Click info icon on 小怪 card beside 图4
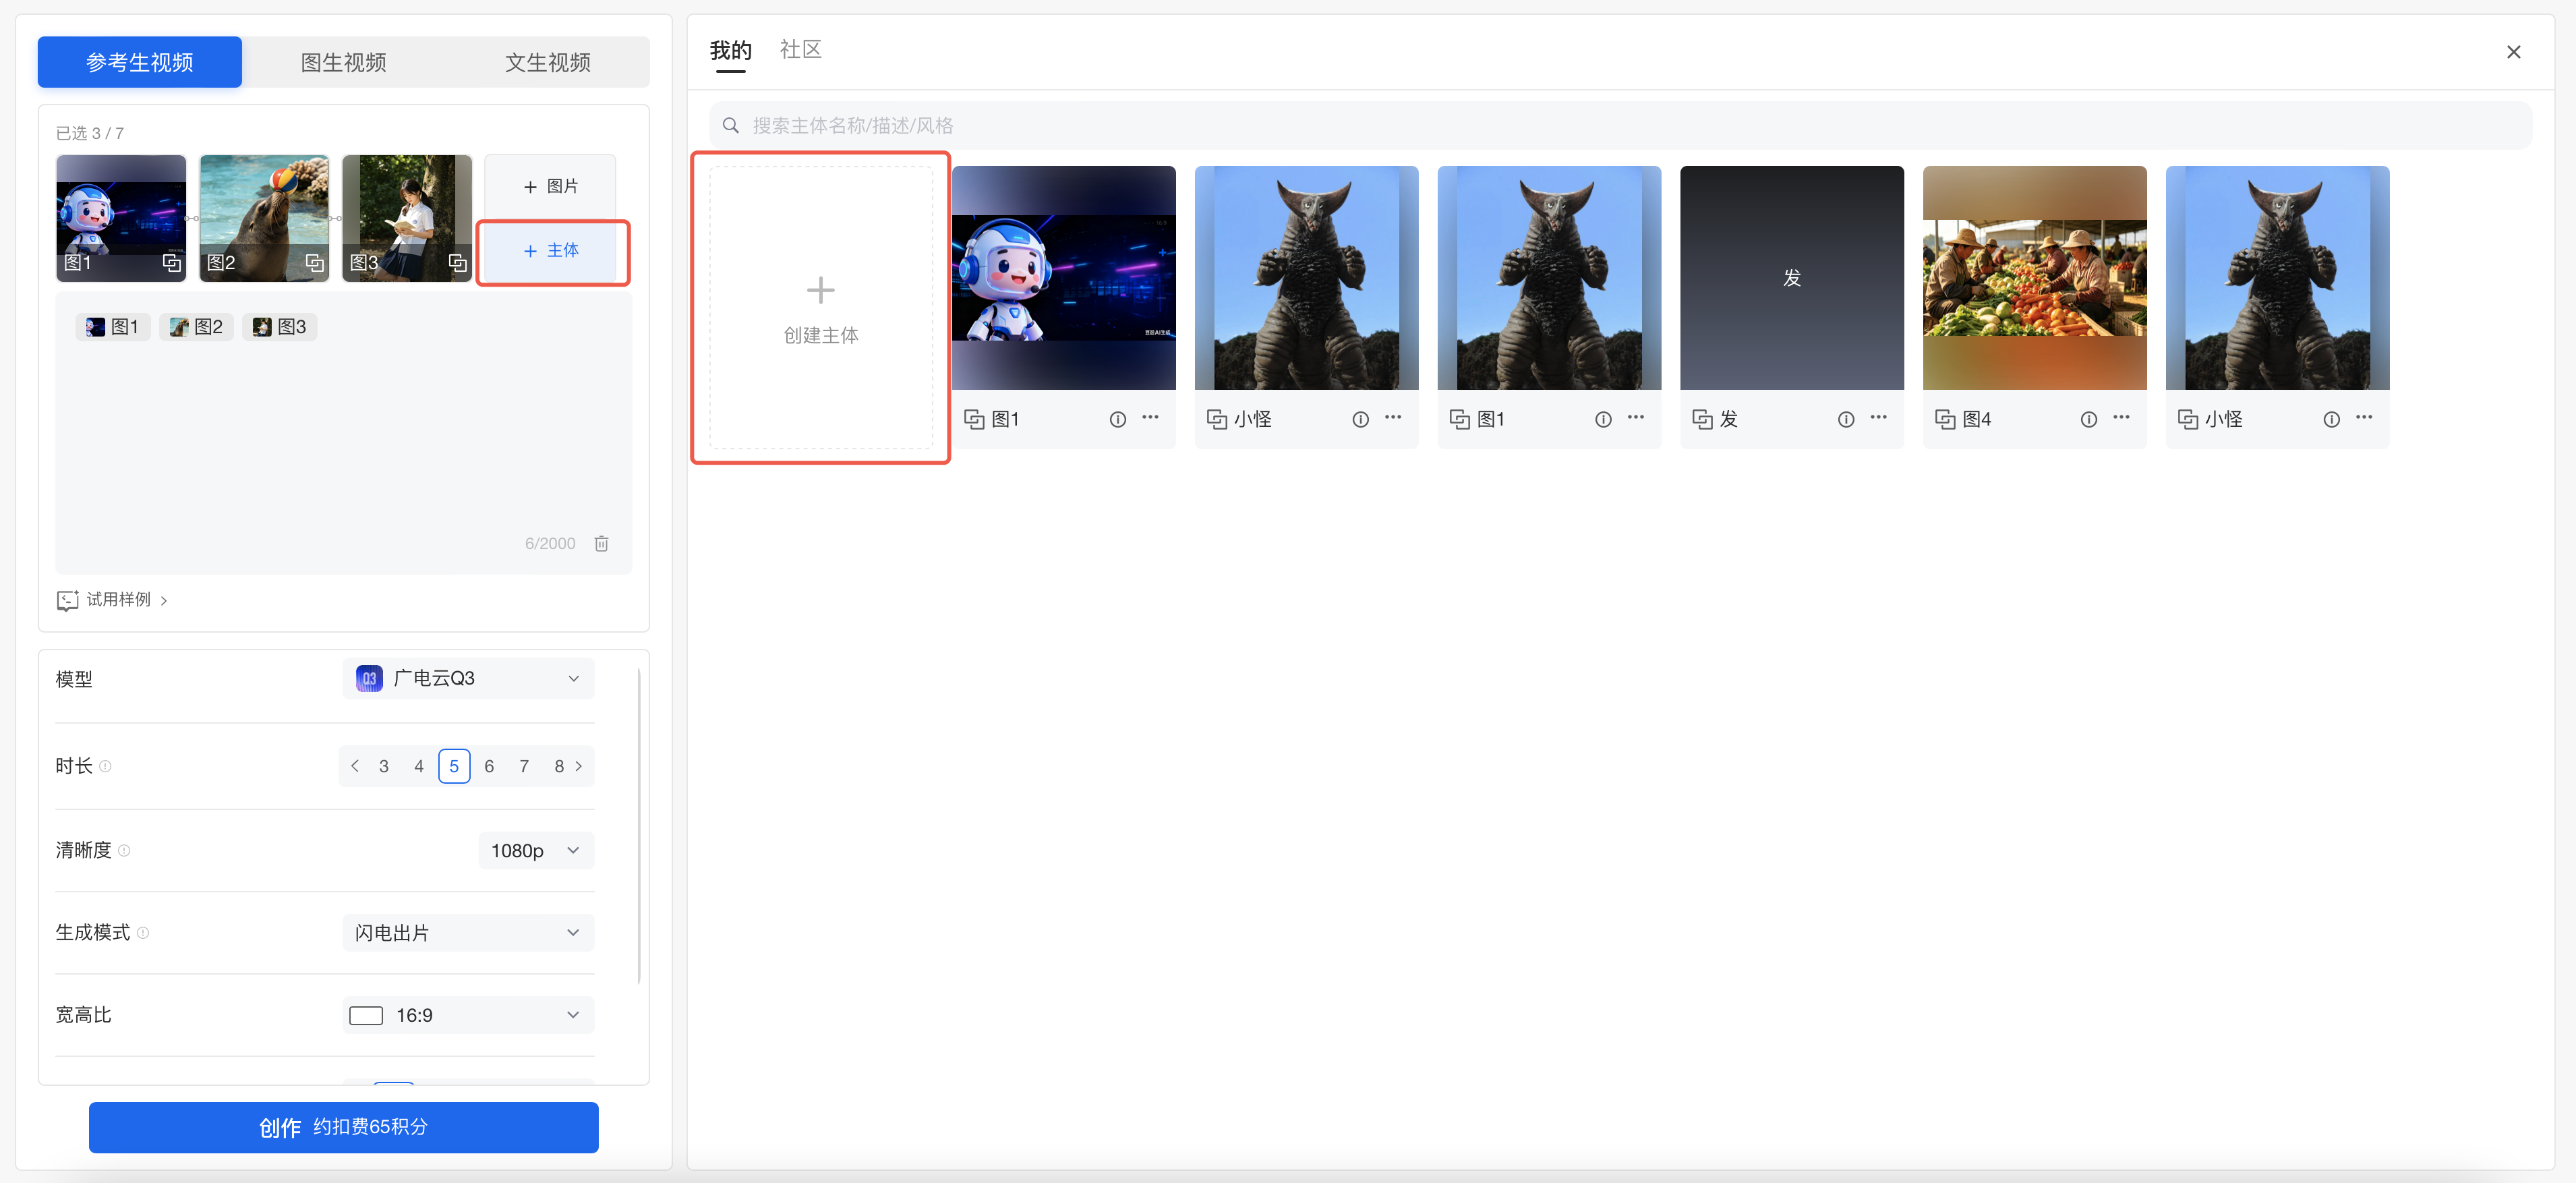Viewport: 2576px width, 1183px height. (2332, 419)
